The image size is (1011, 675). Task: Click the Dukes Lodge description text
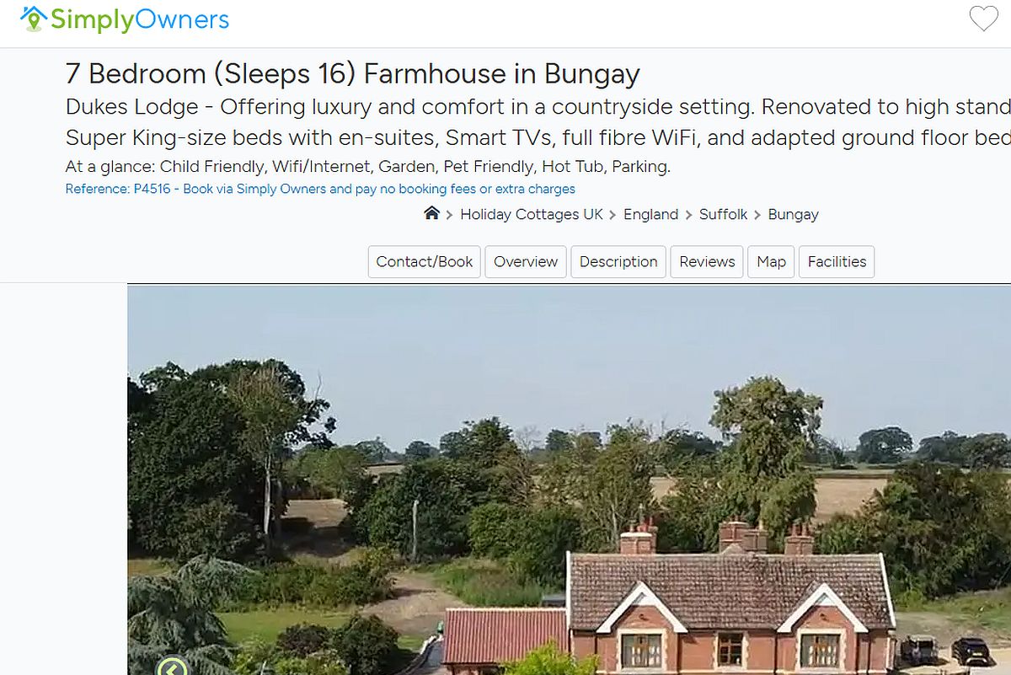point(538,122)
